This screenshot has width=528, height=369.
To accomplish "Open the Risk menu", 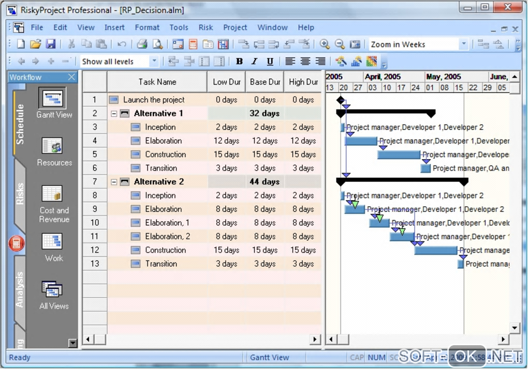I will [206, 28].
